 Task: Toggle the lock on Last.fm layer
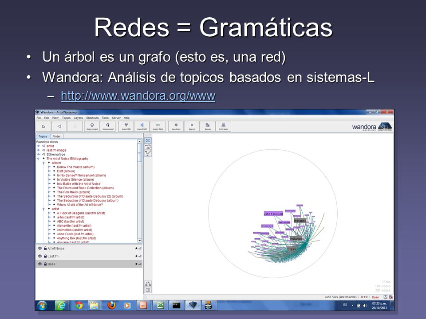click(x=45, y=257)
